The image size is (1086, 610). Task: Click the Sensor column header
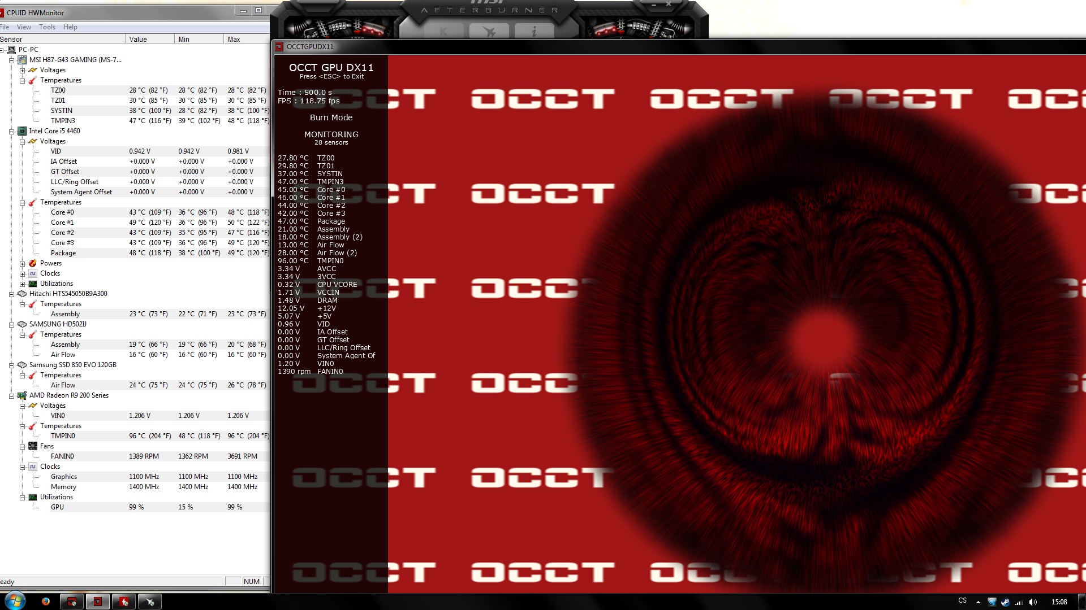[x=62, y=40]
